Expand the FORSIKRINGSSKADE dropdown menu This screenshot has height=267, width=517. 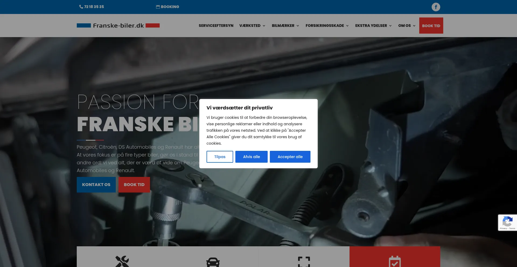tap(327, 26)
